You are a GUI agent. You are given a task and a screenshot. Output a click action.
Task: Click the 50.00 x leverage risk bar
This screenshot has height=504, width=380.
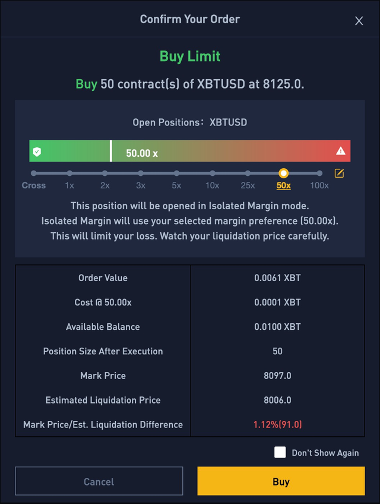coord(190,152)
